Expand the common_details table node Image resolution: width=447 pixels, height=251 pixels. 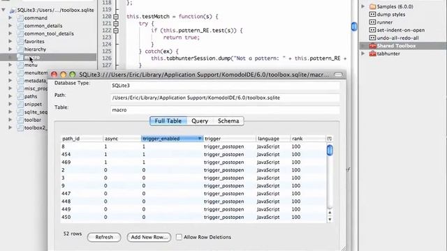coord(10,26)
